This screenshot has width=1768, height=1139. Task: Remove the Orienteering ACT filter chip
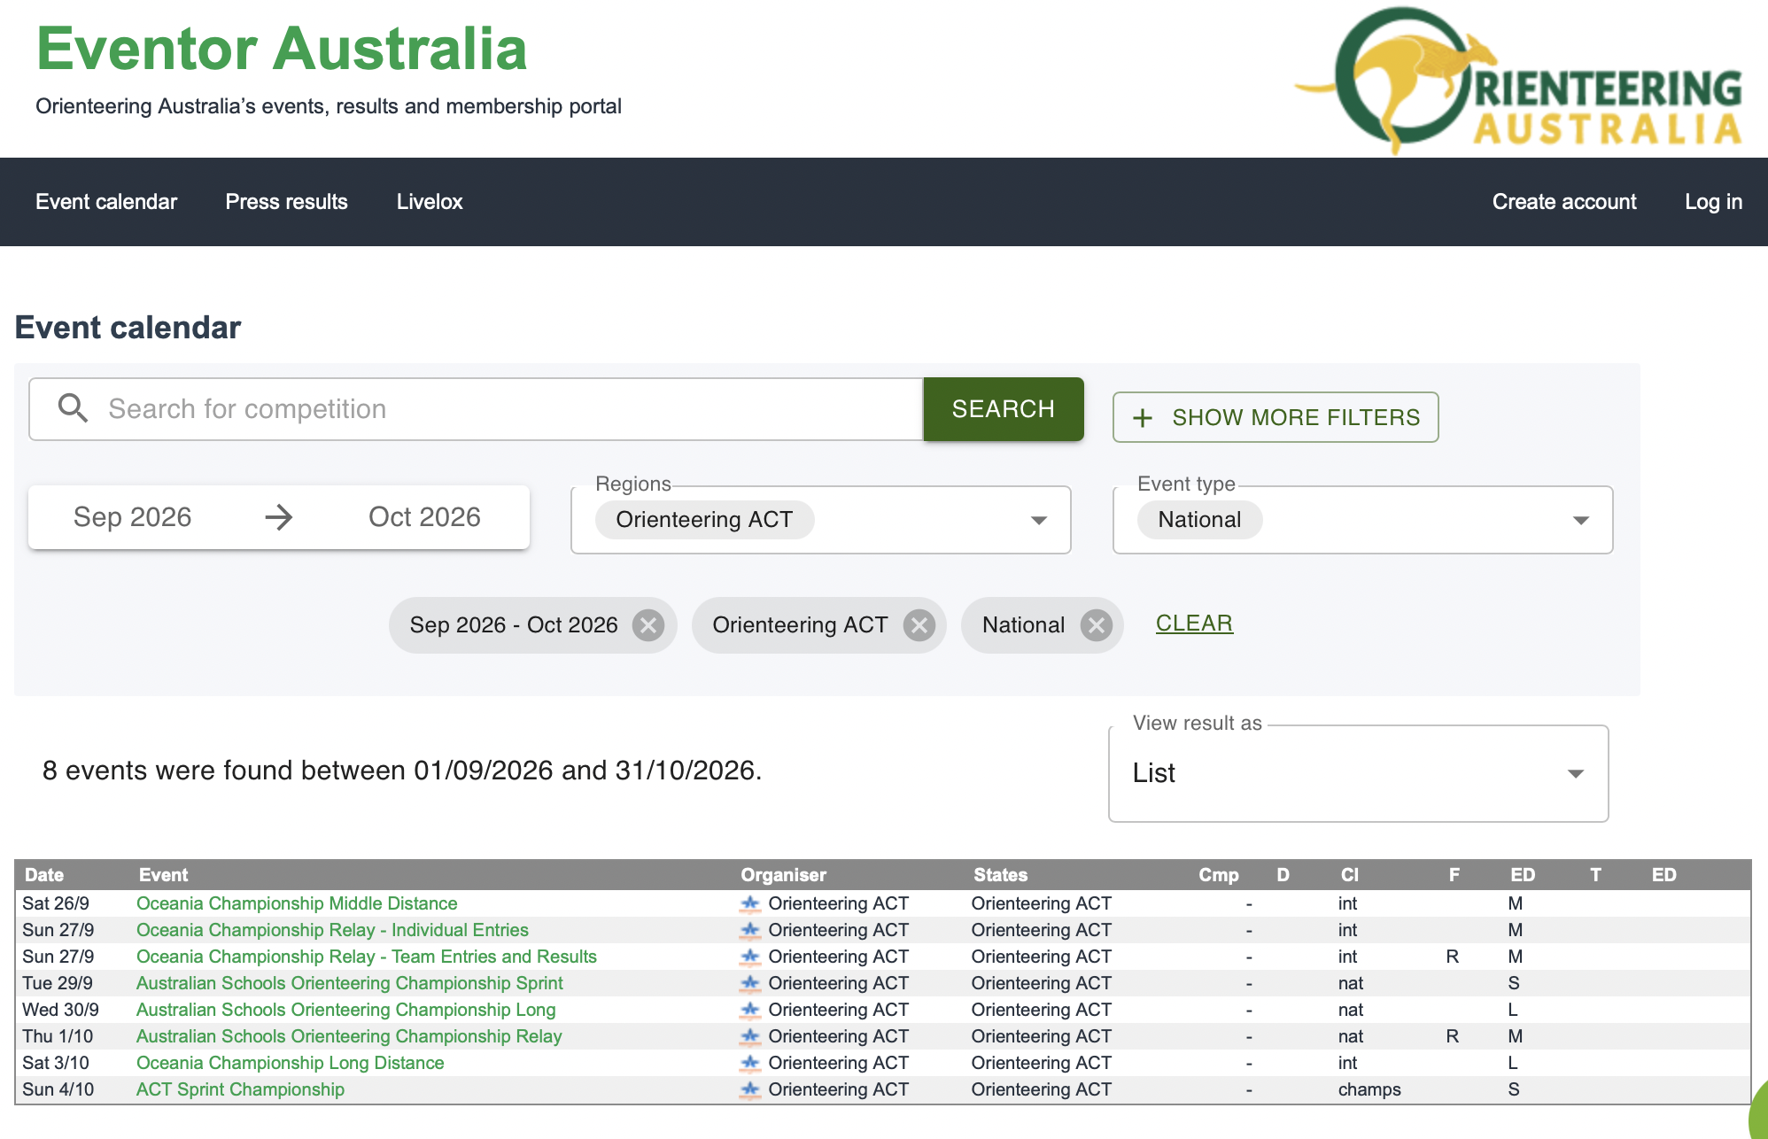tap(919, 625)
